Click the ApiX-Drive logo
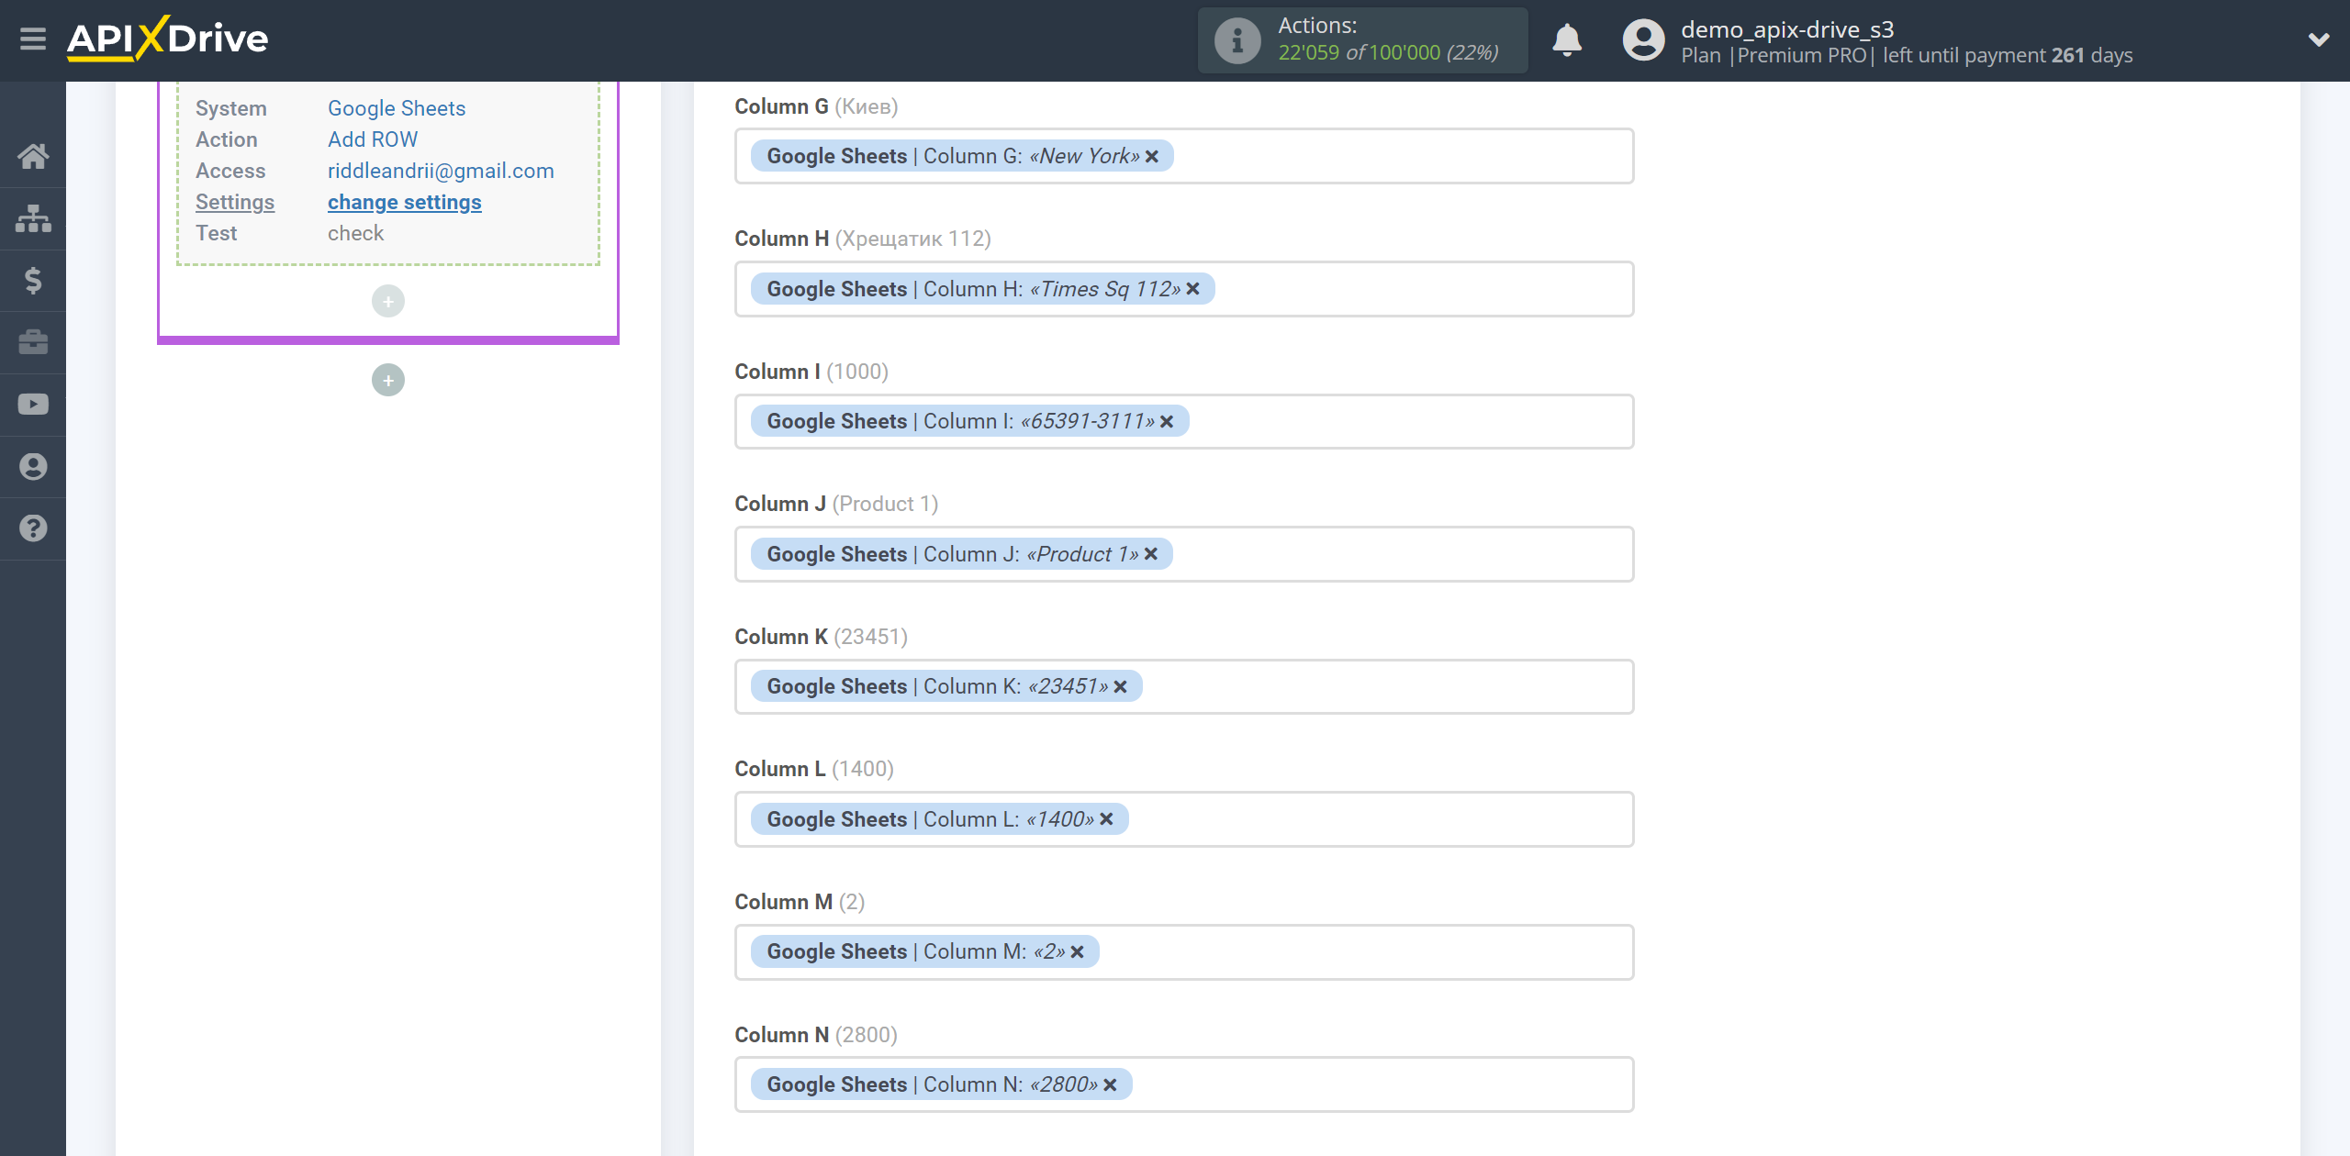This screenshot has width=2350, height=1156. [x=167, y=39]
